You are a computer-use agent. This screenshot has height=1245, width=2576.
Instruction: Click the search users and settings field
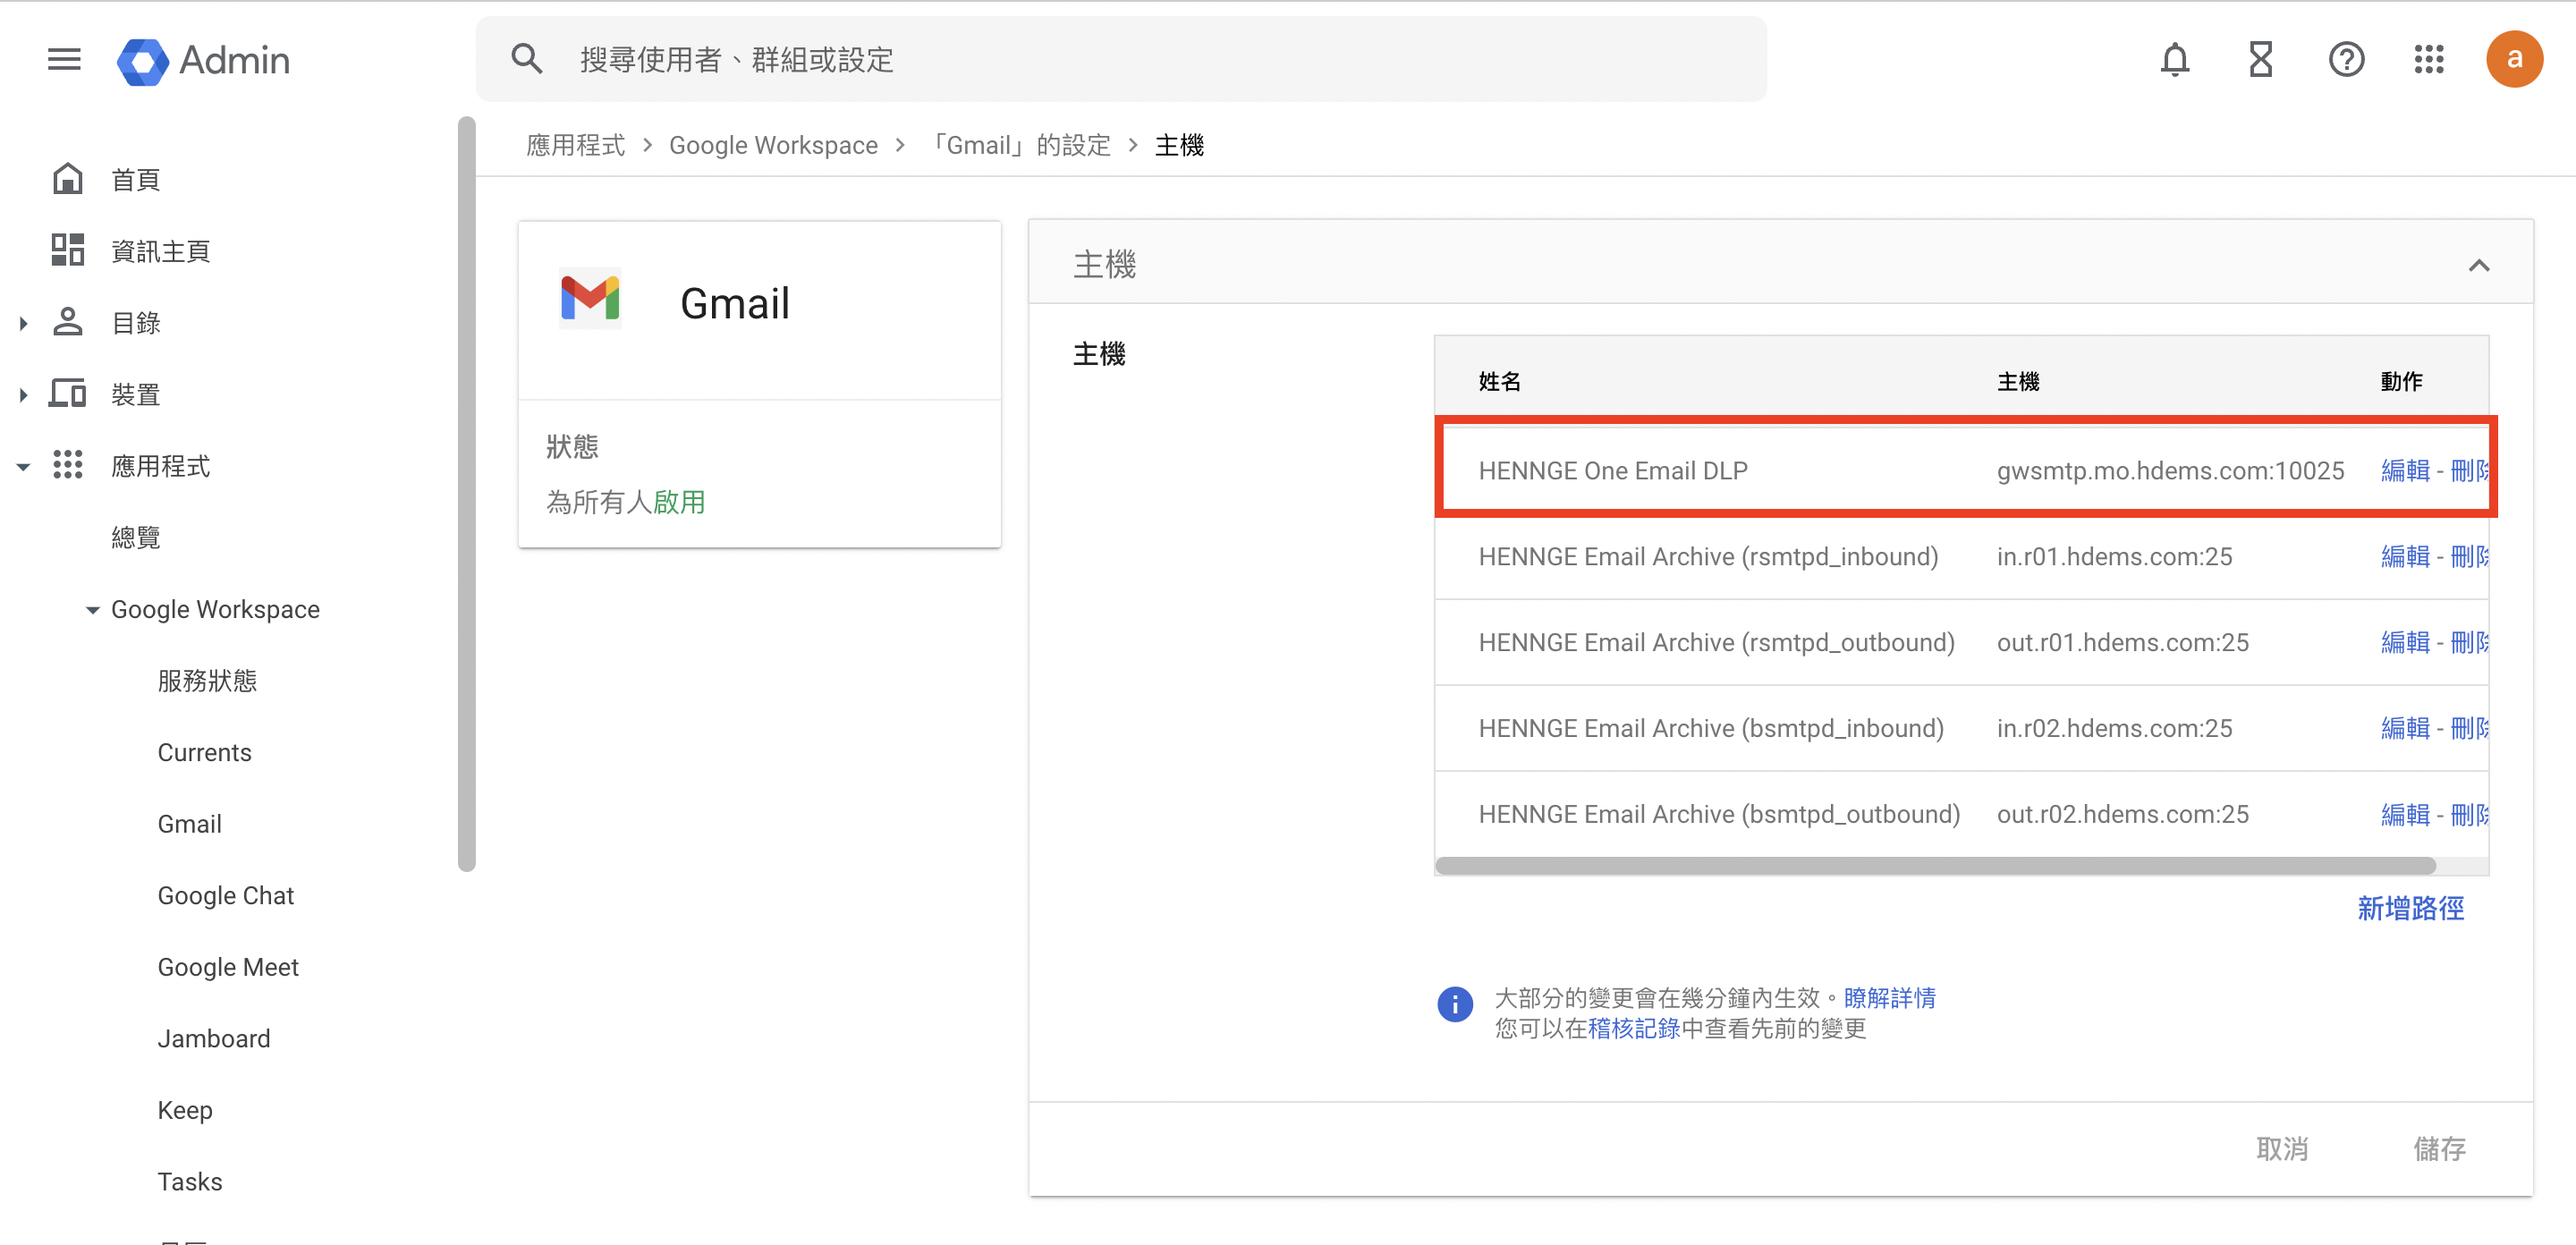coord(1121,59)
